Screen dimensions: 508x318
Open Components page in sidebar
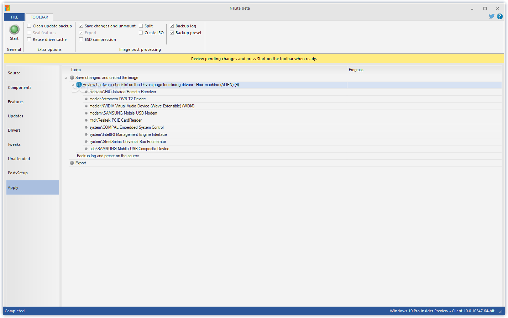click(x=33, y=88)
